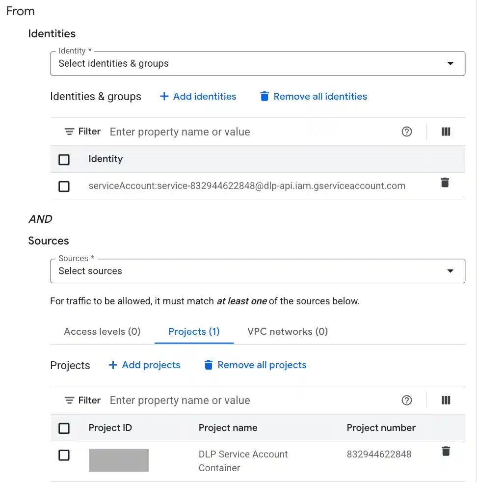Click Add projects
The image size is (477, 482).
coord(144,365)
